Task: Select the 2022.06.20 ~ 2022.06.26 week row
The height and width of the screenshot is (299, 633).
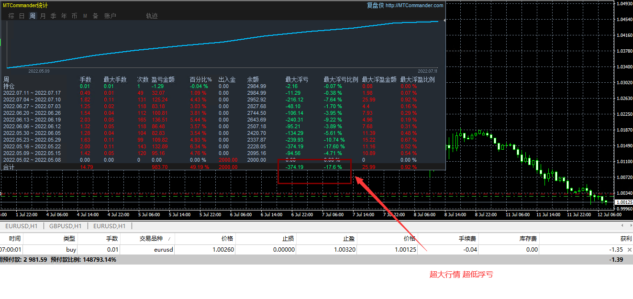Action: tap(222, 113)
